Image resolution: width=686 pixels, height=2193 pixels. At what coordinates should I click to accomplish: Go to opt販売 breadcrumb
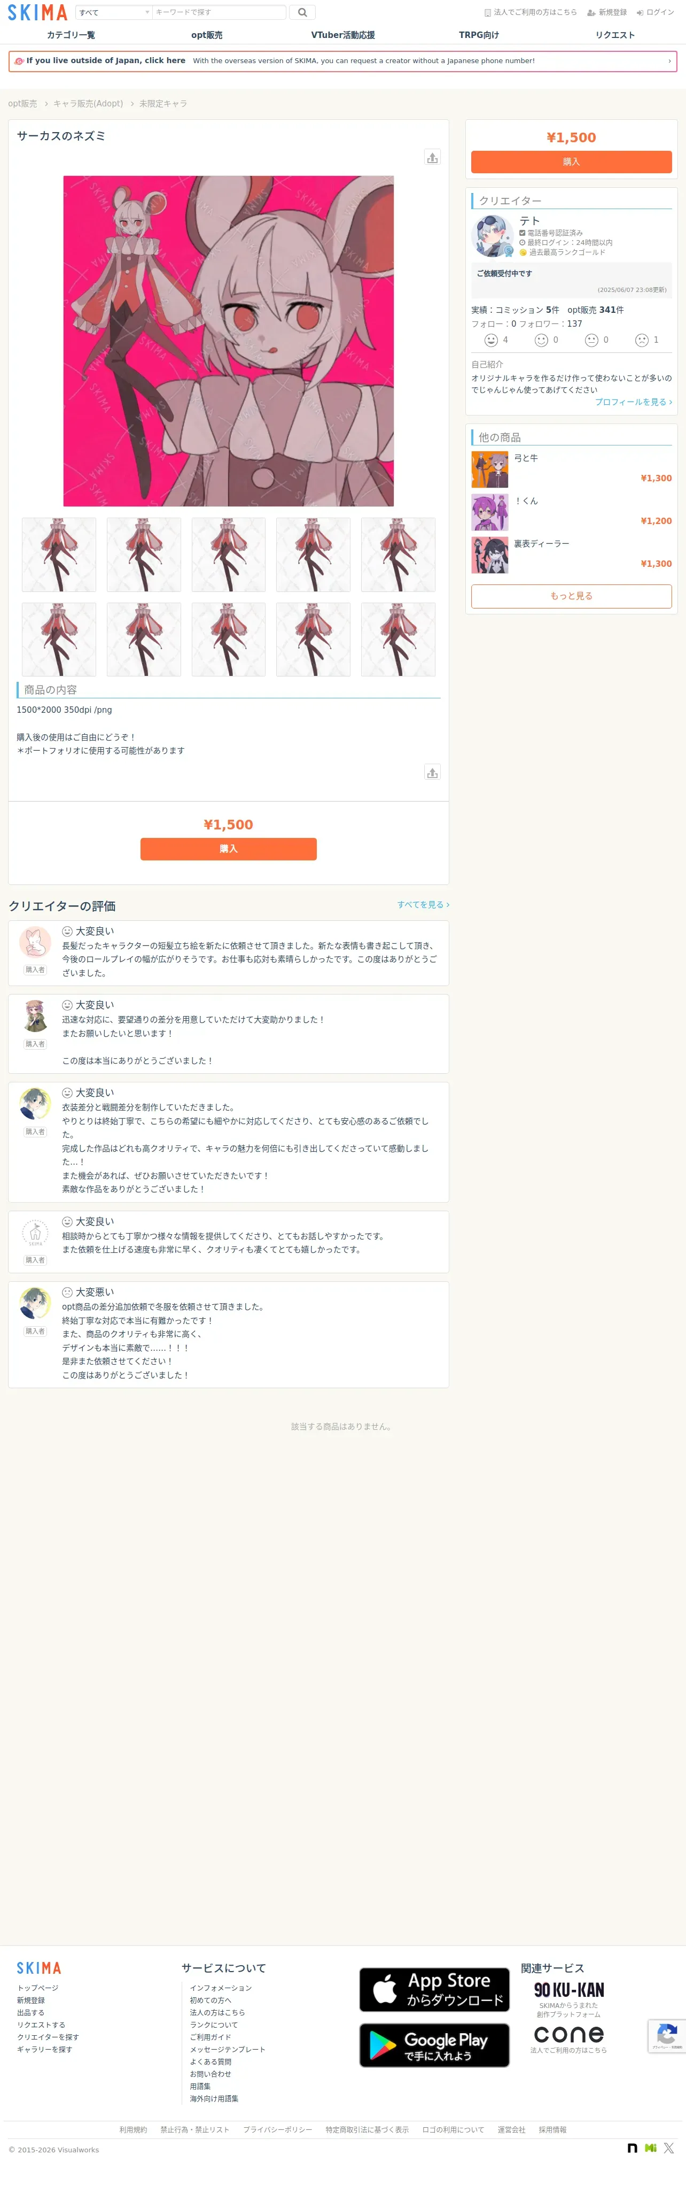click(22, 104)
